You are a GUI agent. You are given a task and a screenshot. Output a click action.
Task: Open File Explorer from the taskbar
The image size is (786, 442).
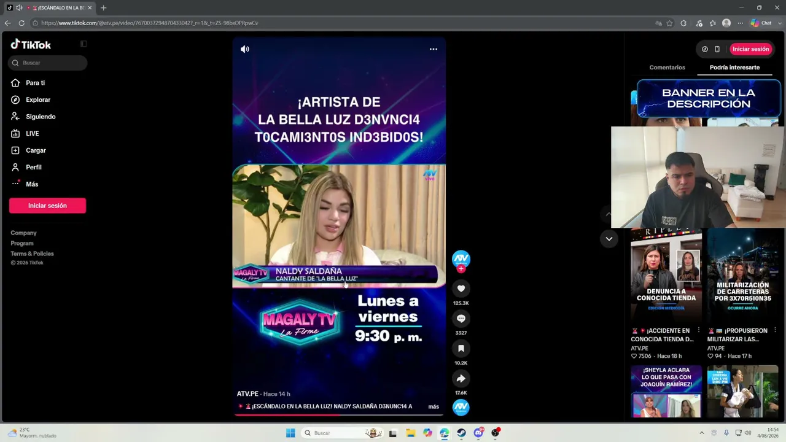[410, 433]
